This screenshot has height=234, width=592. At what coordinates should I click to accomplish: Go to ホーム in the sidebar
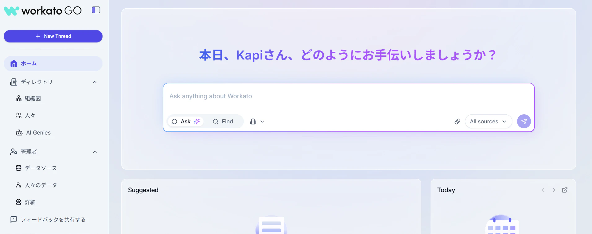click(x=53, y=64)
